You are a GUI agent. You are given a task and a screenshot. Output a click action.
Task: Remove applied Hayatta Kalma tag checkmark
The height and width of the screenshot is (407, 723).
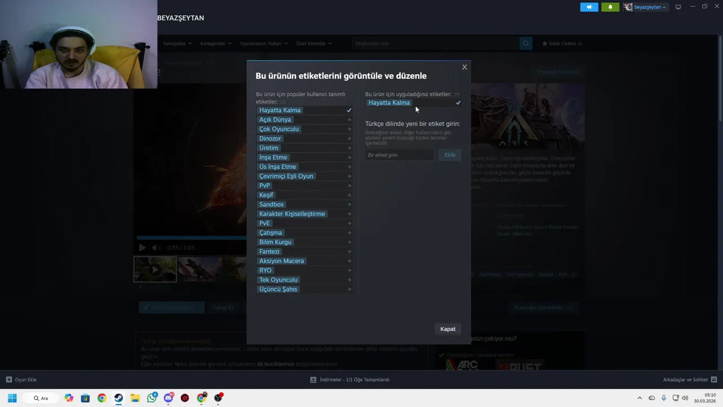click(x=458, y=103)
